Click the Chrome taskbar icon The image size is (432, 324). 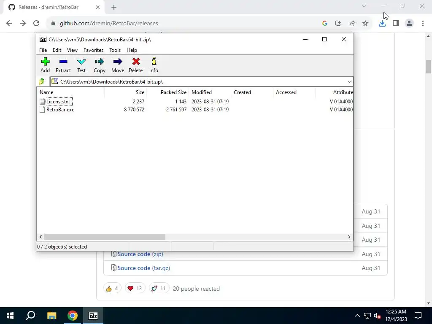[x=73, y=316]
